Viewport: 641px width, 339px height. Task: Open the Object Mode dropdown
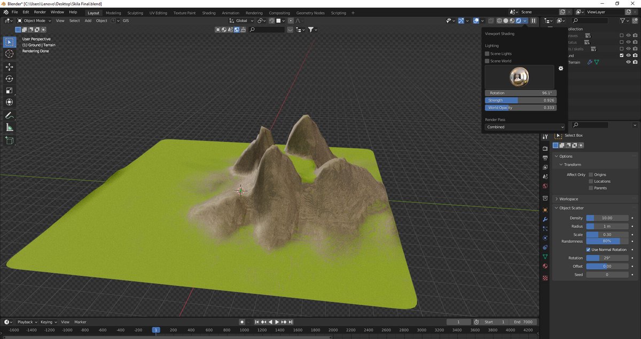[x=34, y=21]
